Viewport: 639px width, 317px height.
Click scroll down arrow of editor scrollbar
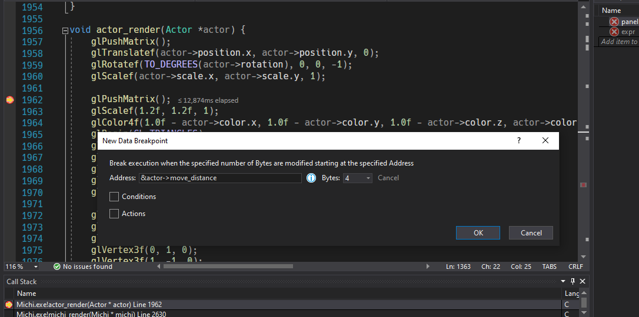(x=583, y=257)
